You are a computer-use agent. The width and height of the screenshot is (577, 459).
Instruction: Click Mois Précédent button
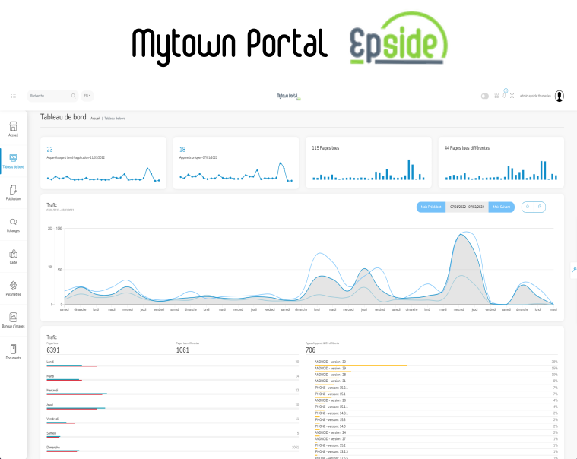point(431,207)
